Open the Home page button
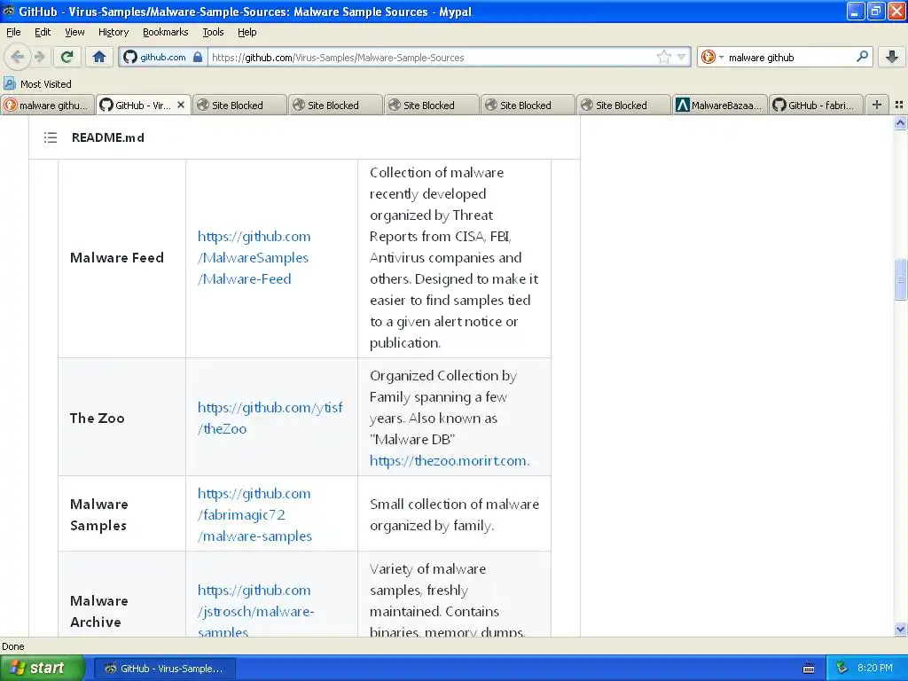Screen dimensions: 908x681 point(99,57)
